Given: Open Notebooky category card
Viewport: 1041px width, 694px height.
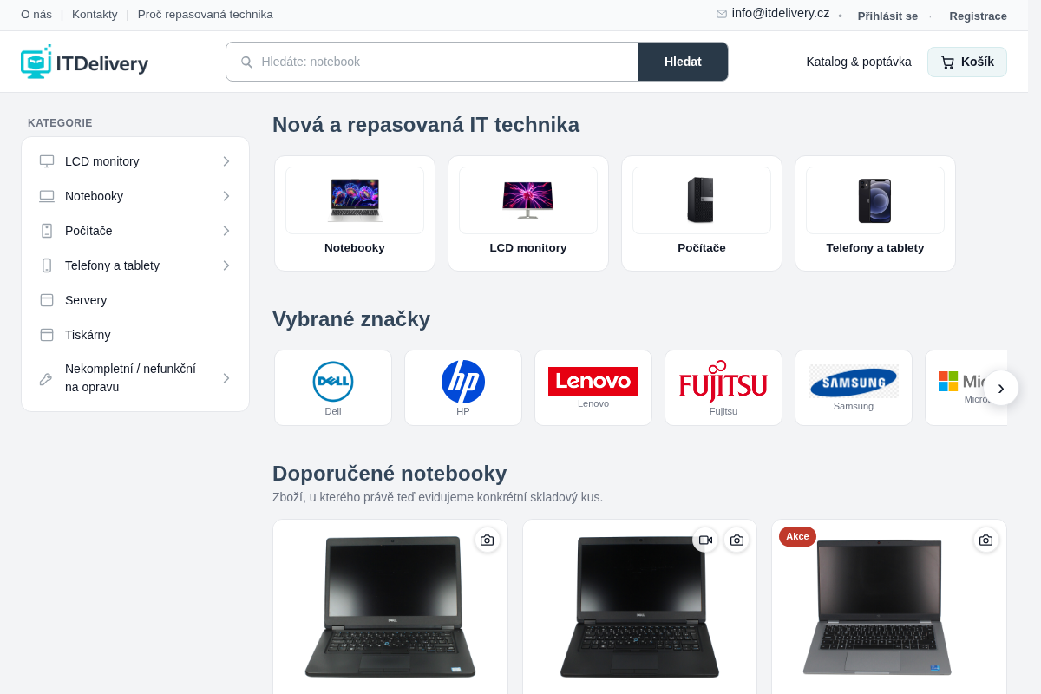Looking at the screenshot, I should click(x=355, y=213).
